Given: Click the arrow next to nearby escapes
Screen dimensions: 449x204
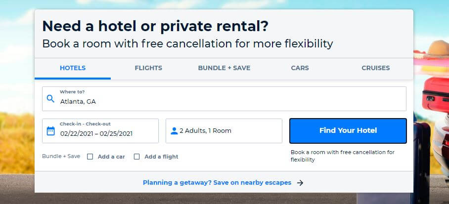Looking at the screenshot, I should coord(300,183).
